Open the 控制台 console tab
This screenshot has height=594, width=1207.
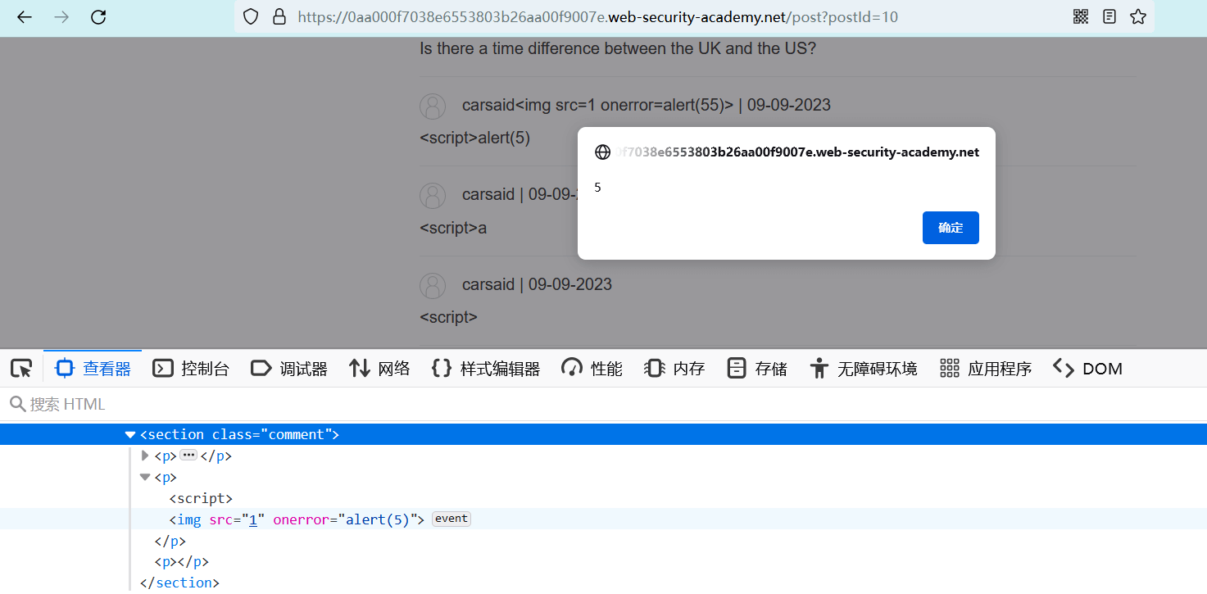[191, 369]
